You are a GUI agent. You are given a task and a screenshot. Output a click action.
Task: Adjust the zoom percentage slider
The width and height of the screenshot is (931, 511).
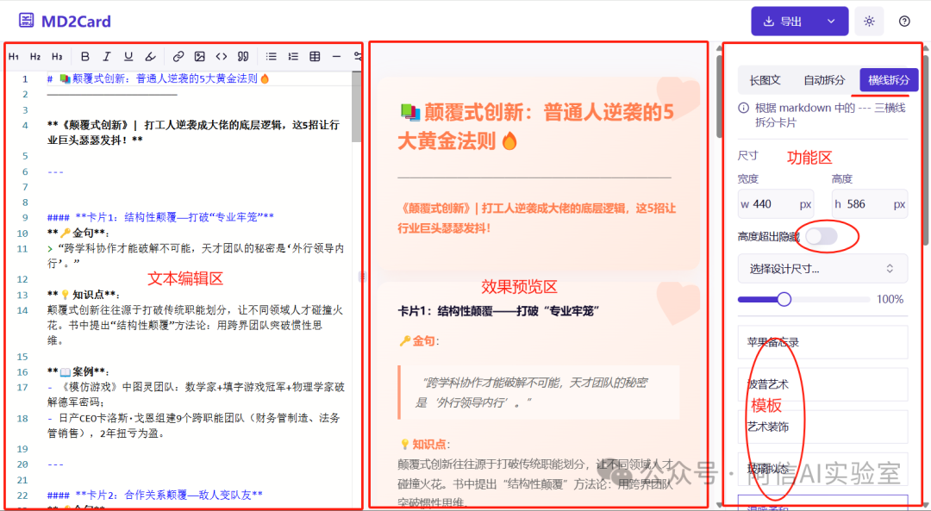(804, 299)
